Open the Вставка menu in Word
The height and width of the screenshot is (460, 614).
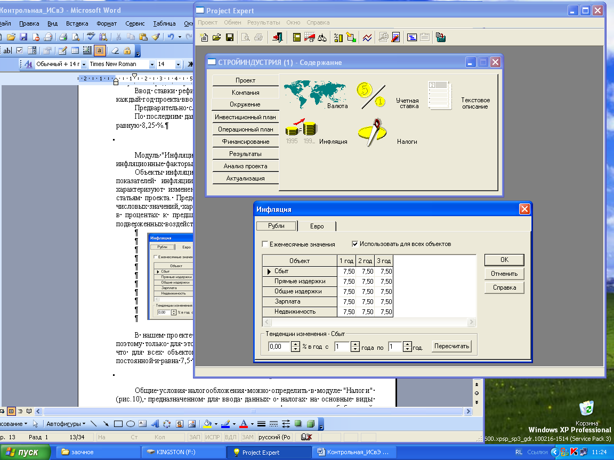click(77, 23)
